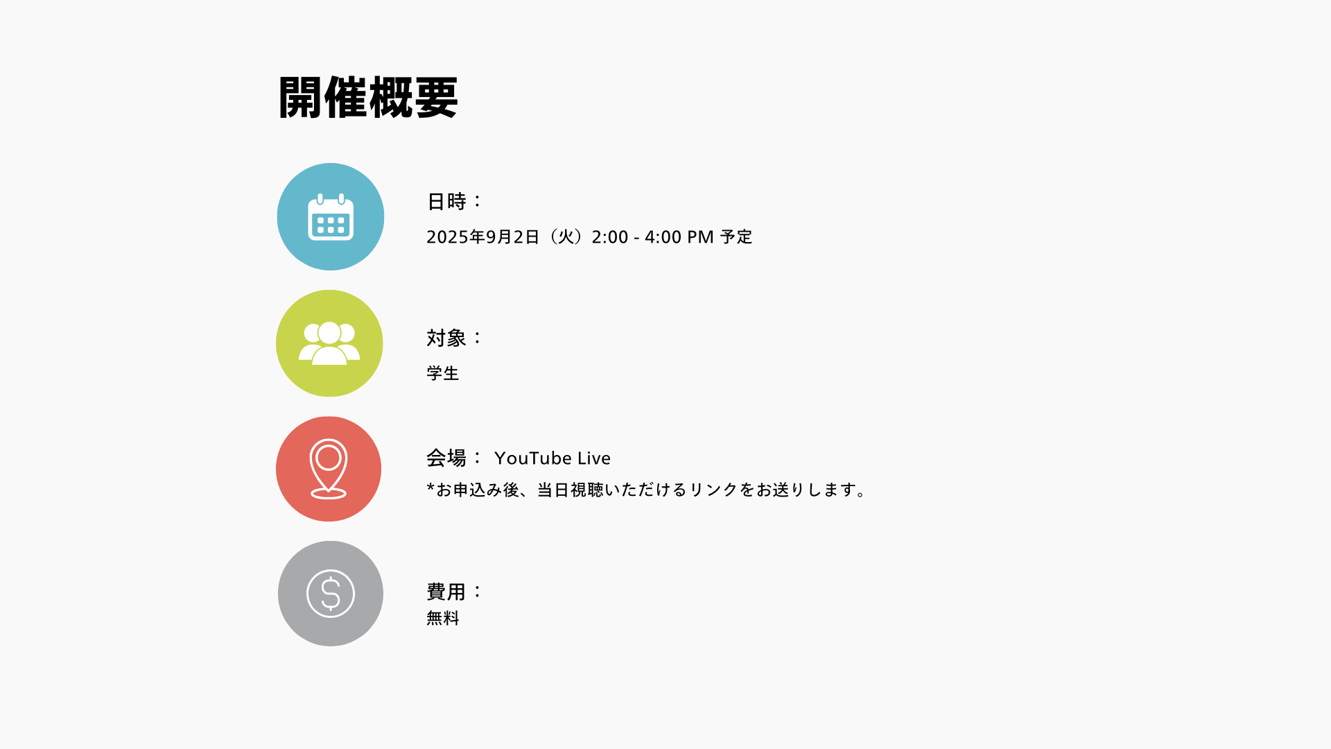Viewport: 1331px width, 749px height.
Task: Click the location pin icon
Action: tap(329, 469)
